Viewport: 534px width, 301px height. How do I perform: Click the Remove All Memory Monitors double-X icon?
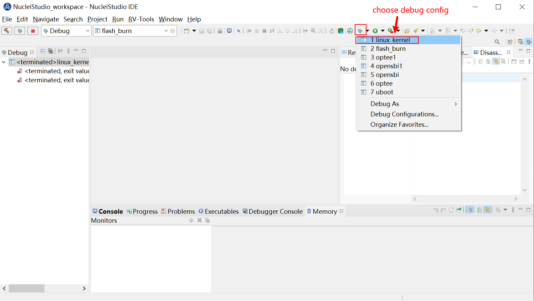[x=207, y=220]
